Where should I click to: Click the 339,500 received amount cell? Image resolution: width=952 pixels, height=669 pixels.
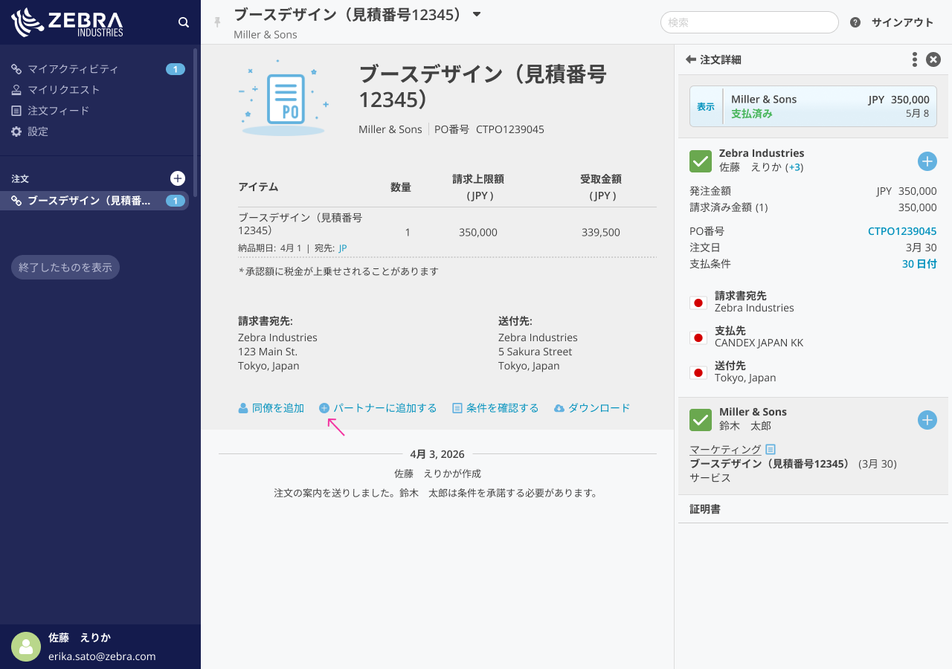[601, 232]
